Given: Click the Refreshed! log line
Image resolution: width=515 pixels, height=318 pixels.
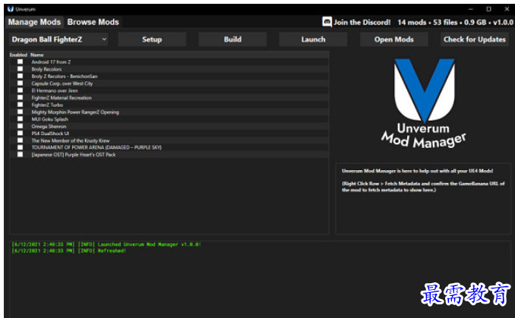Looking at the screenshot, I should pos(68,250).
